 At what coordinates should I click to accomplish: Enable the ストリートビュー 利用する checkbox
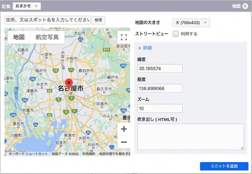[x=176, y=34]
